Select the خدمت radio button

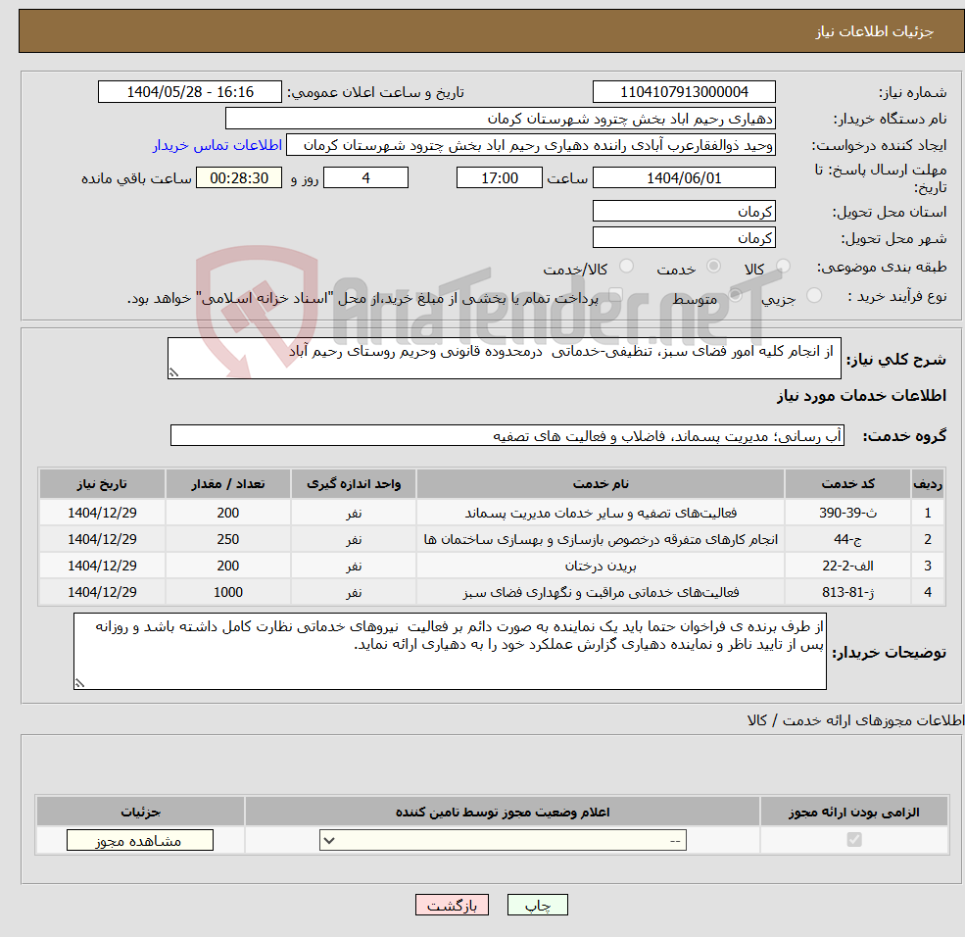pyautogui.click(x=713, y=266)
